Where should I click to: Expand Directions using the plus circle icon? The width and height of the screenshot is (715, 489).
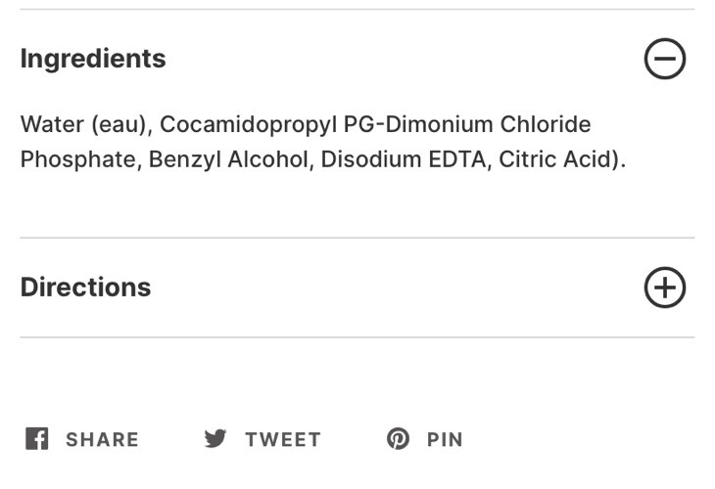[x=665, y=288]
